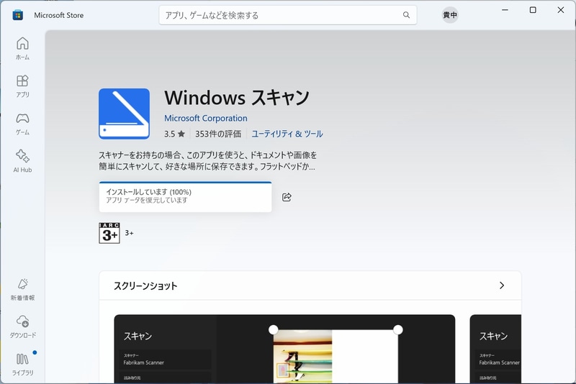Open Downloads (ダウンロード) in sidebar
The image size is (576, 384).
tap(22, 327)
